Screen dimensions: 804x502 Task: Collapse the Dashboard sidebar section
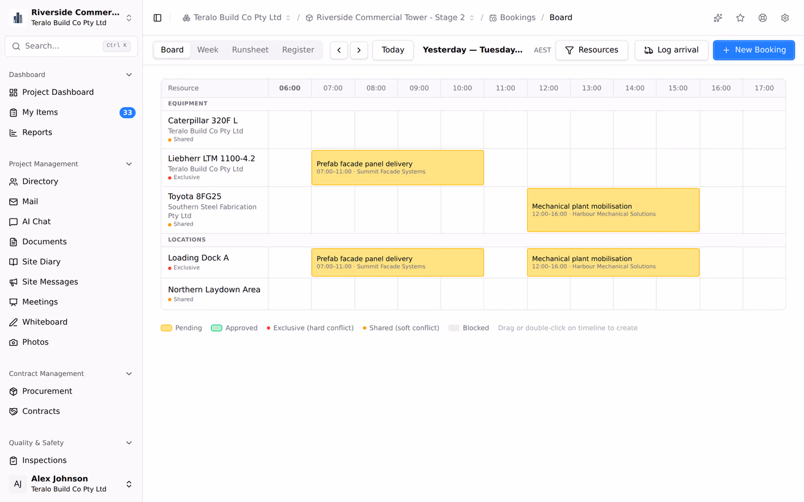[x=129, y=75]
